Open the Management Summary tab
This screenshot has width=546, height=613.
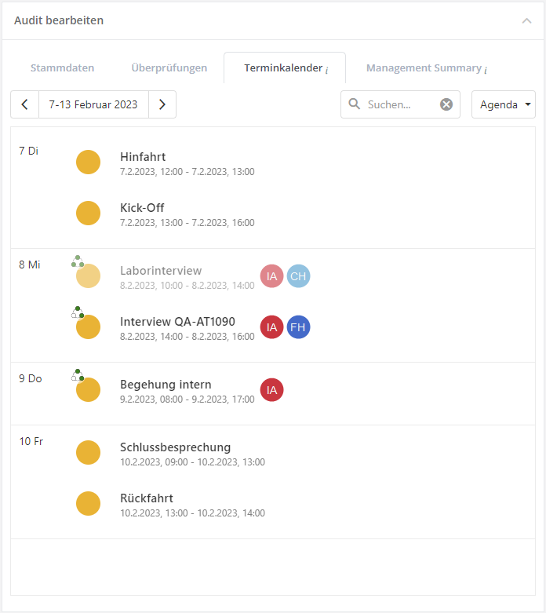[426, 68]
